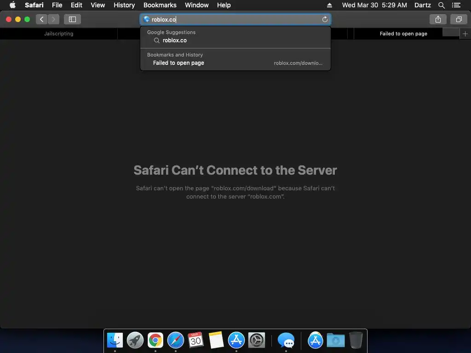Viewport: 471px width, 353px height.
Task: Reload the page with the refresh icon
Action: click(325, 19)
